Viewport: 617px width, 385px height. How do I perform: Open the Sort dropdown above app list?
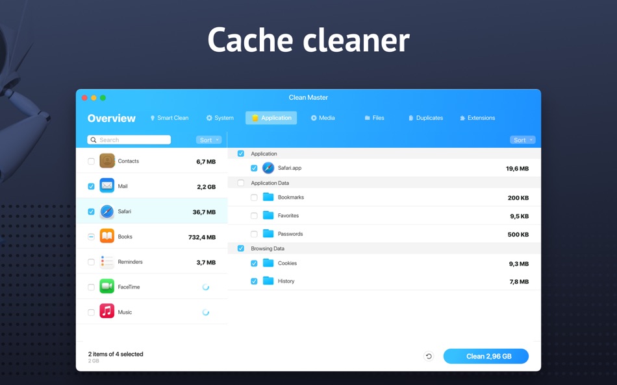pyautogui.click(x=208, y=140)
